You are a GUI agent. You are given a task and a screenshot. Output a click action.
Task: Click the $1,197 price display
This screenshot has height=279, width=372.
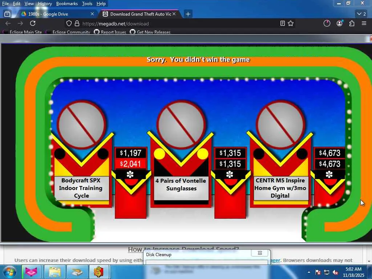[131, 153]
